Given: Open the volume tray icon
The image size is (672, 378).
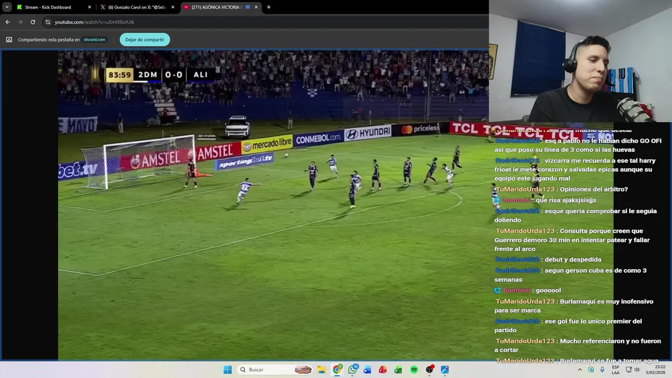Looking at the screenshot, I should click(x=637, y=370).
